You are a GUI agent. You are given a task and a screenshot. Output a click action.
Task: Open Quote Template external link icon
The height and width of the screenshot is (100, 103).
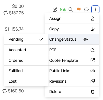click(93, 60)
